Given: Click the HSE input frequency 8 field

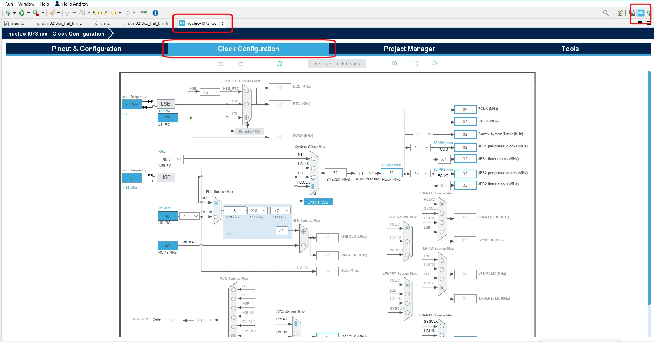Looking at the screenshot, I should [132, 178].
